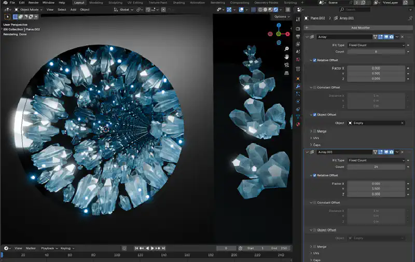Switch perspective/orthographic with the grid icon
415x262 pixels.
click(286, 73)
